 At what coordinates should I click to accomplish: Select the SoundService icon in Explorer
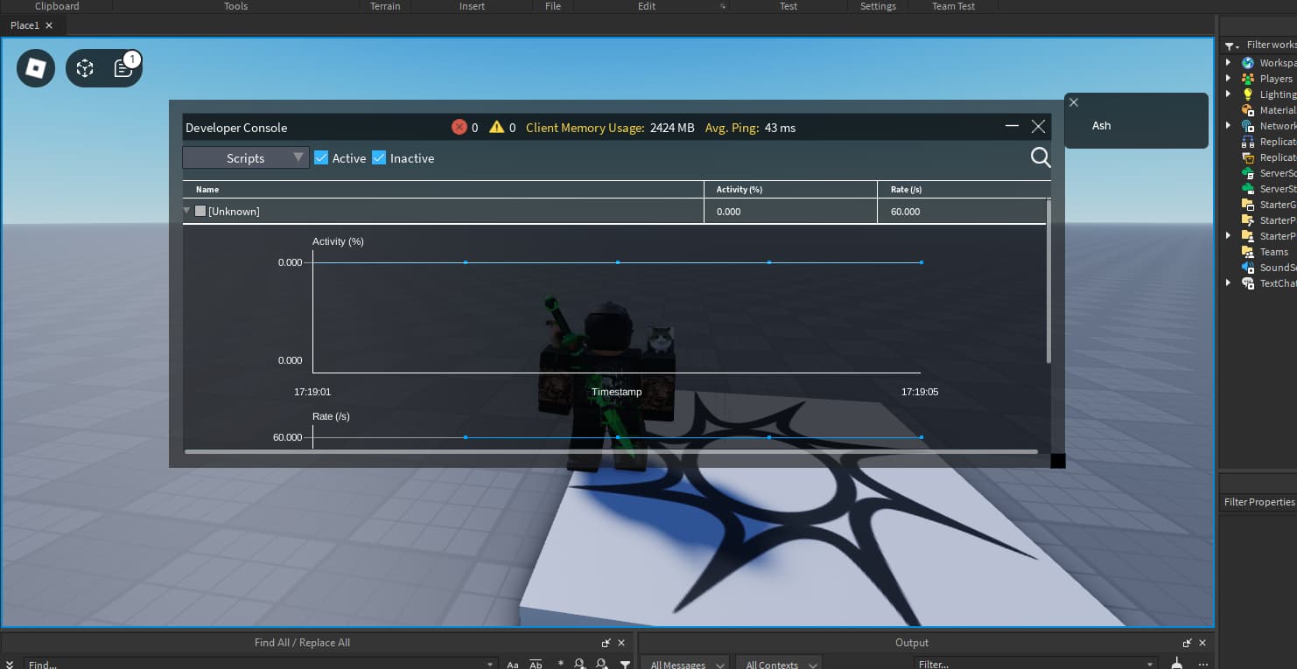[x=1246, y=267]
